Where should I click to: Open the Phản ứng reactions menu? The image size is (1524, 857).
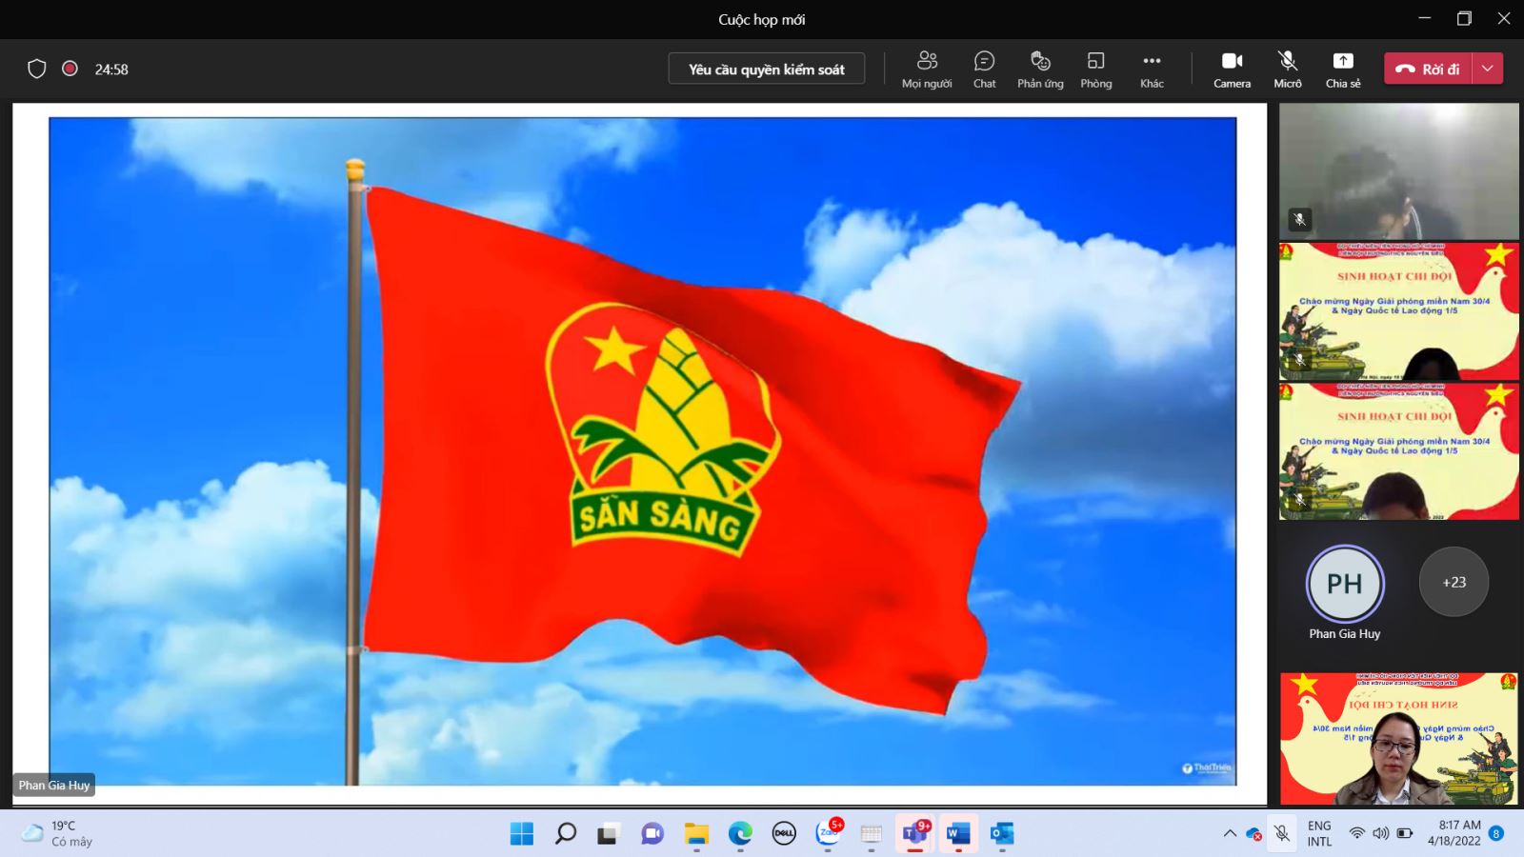click(x=1040, y=70)
